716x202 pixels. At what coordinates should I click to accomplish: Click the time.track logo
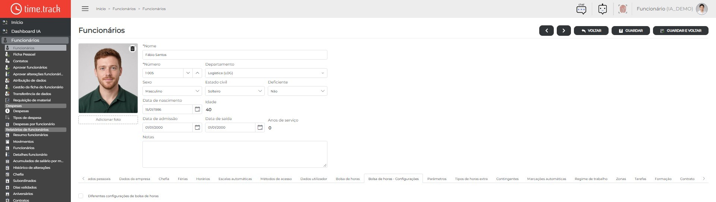pyautogui.click(x=35, y=9)
